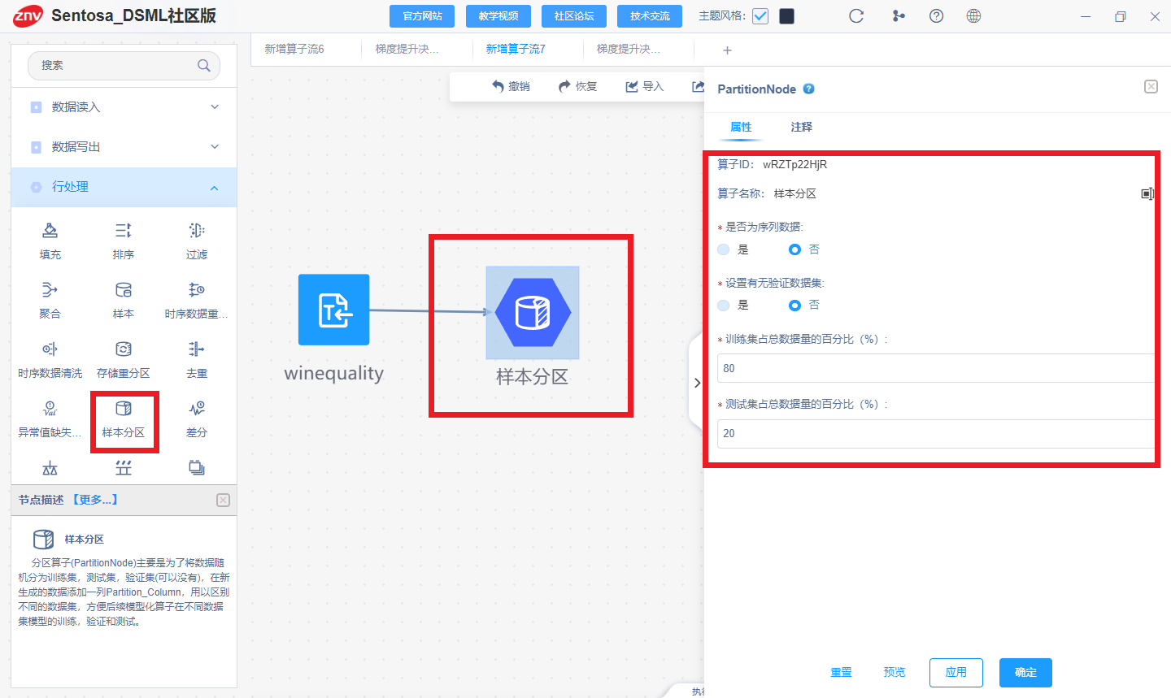Select the 时序数据重 operator icon
Screen dimensions: 1171x698
[x=196, y=290]
